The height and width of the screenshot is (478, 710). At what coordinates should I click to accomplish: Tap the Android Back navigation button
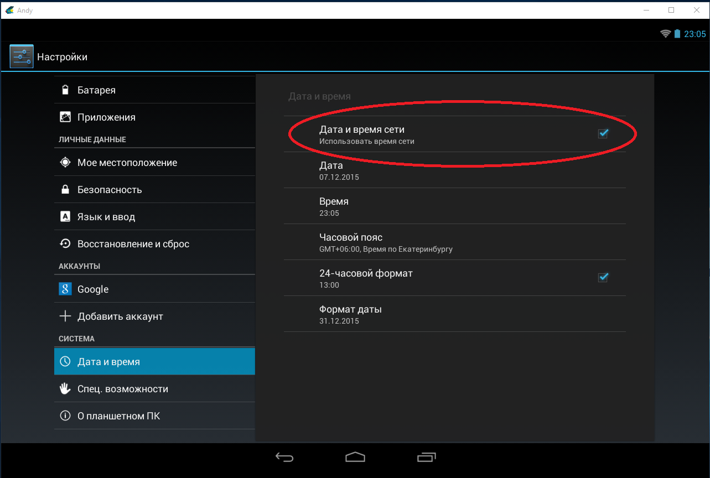tap(284, 457)
